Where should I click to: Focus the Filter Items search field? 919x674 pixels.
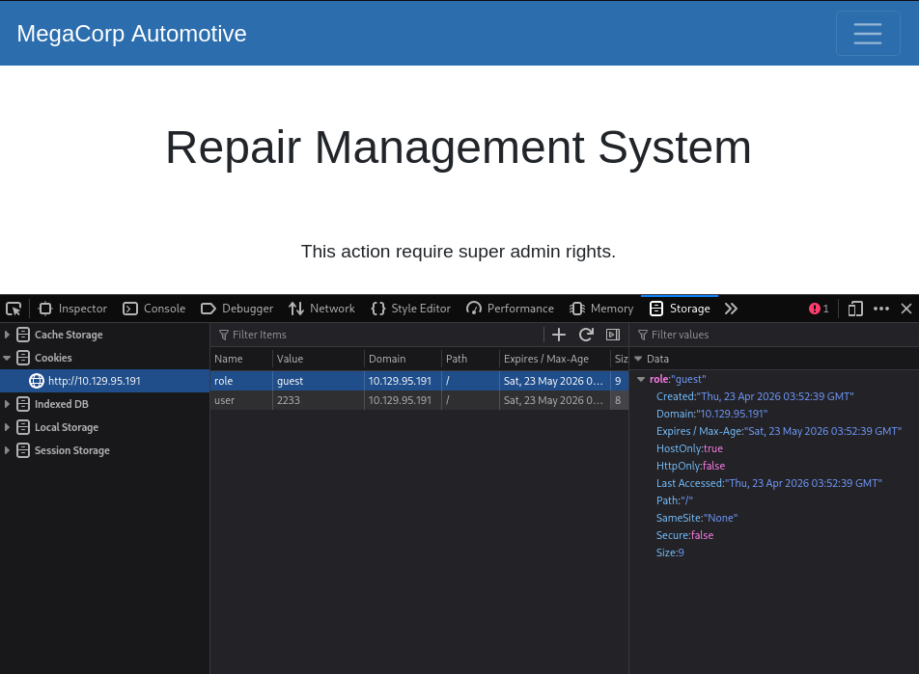(x=379, y=335)
